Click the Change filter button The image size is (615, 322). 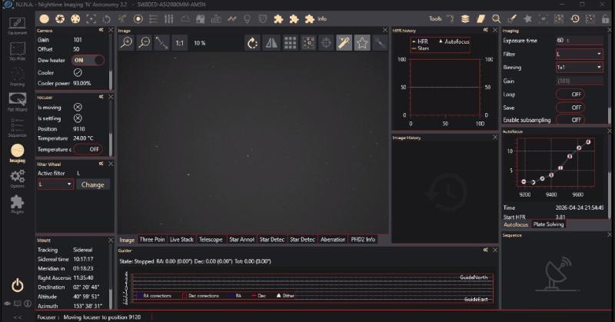click(x=92, y=184)
